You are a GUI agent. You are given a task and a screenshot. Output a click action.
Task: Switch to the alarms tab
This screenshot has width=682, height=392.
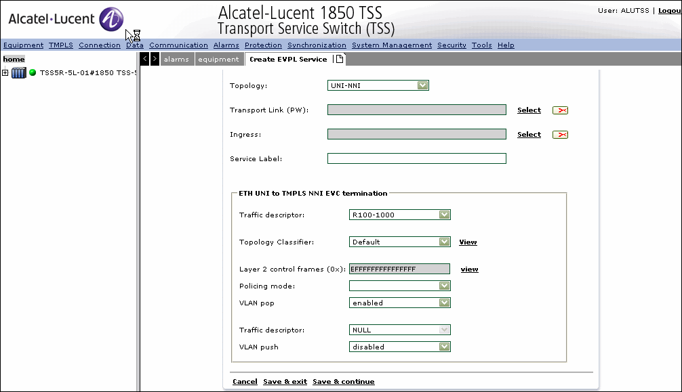click(176, 59)
